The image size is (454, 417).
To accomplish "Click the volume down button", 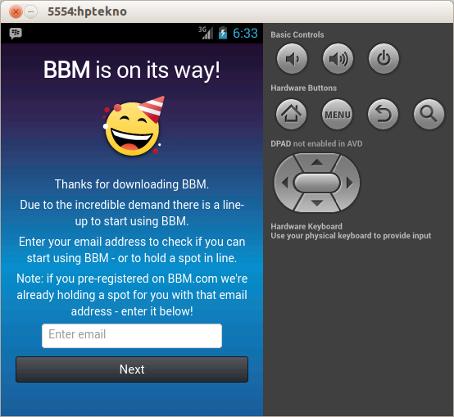I will point(292,59).
